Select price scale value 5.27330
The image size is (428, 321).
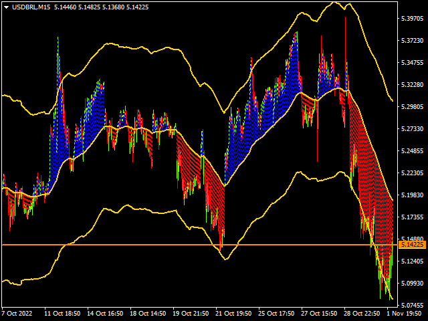click(x=412, y=128)
